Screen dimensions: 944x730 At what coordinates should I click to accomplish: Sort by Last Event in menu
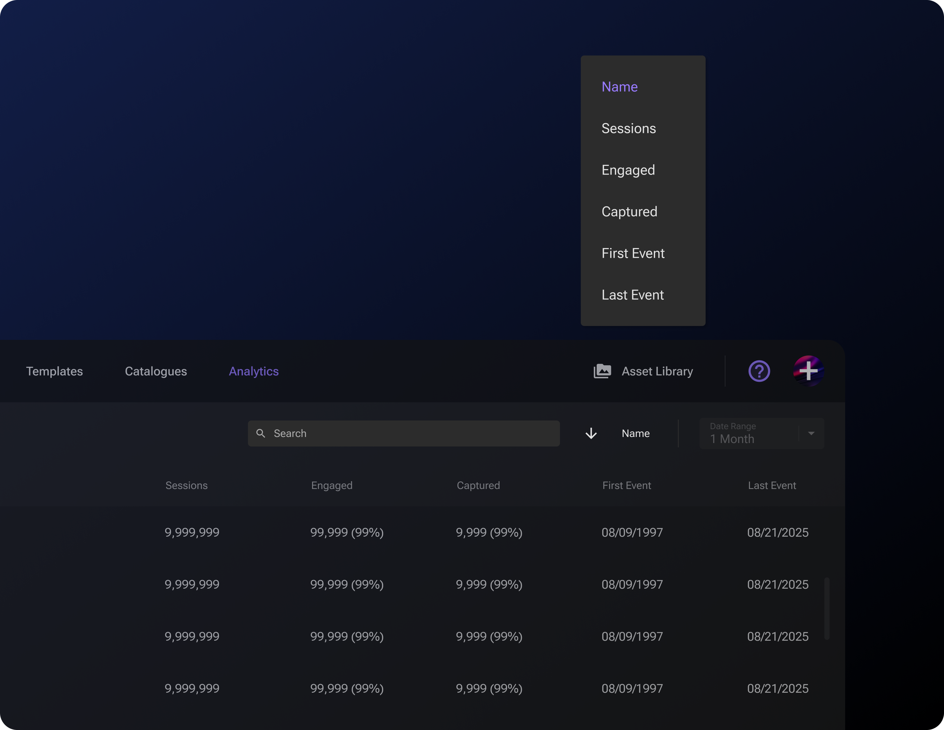632,295
